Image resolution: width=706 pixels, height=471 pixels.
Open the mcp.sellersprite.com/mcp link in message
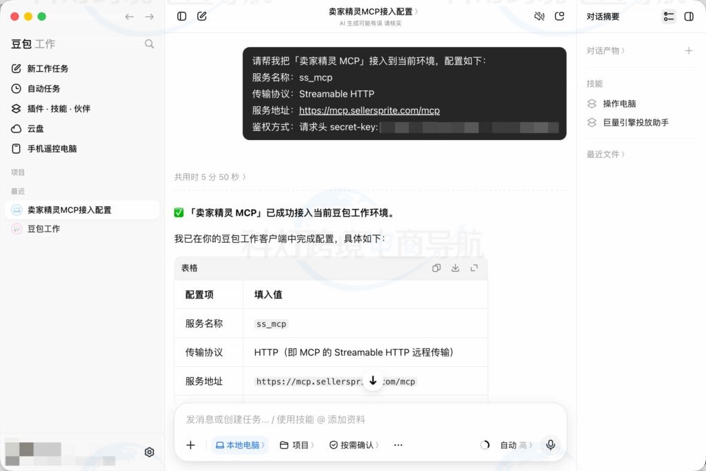370,110
